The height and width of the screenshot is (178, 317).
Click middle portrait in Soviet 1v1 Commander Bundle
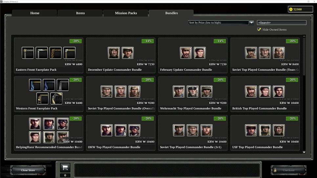(193, 130)
